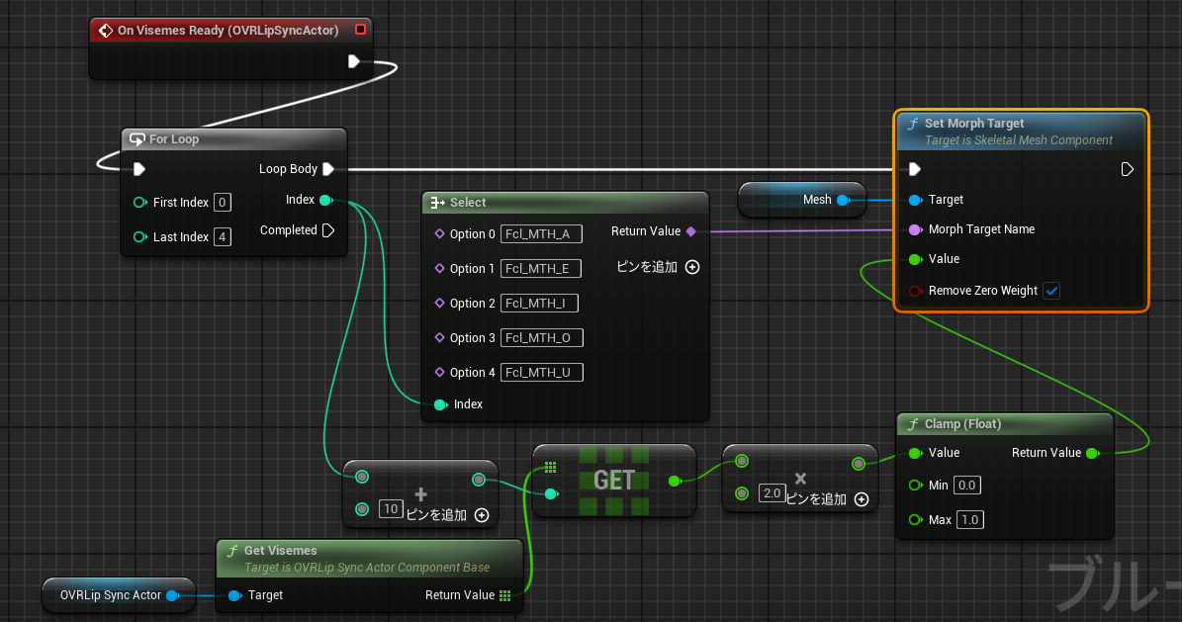The height and width of the screenshot is (622, 1182).
Task: Select the Mesh variable node
Action: pyautogui.click(x=802, y=199)
